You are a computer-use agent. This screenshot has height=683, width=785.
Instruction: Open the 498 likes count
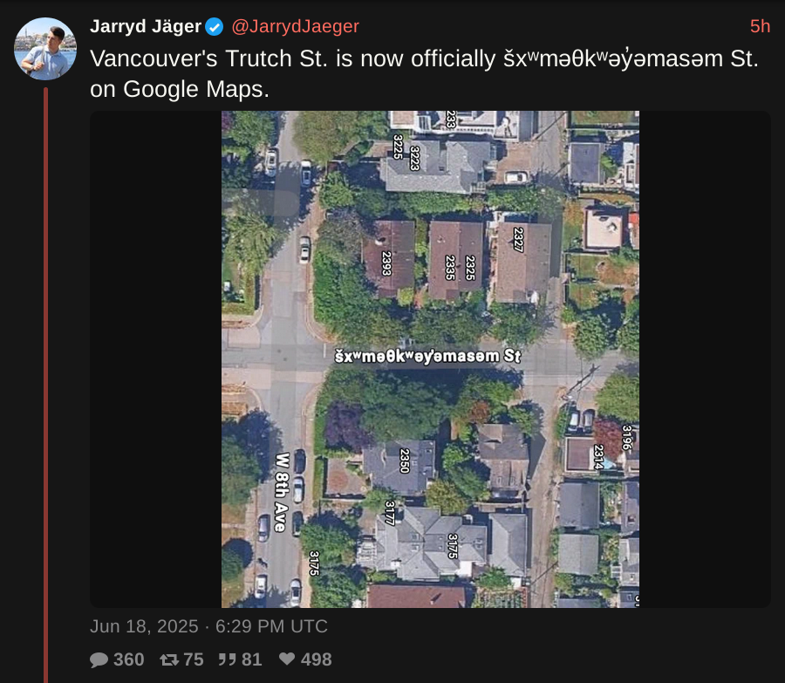tap(316, 659)
